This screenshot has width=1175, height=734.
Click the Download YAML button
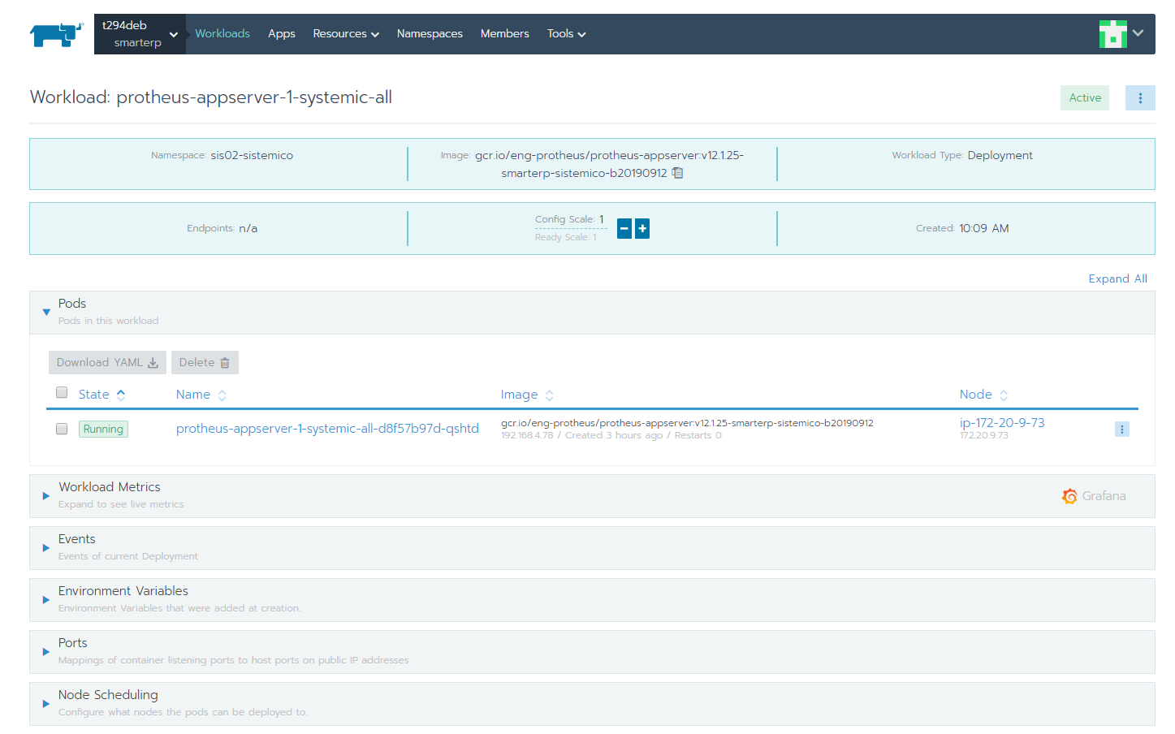coord(107,362)
